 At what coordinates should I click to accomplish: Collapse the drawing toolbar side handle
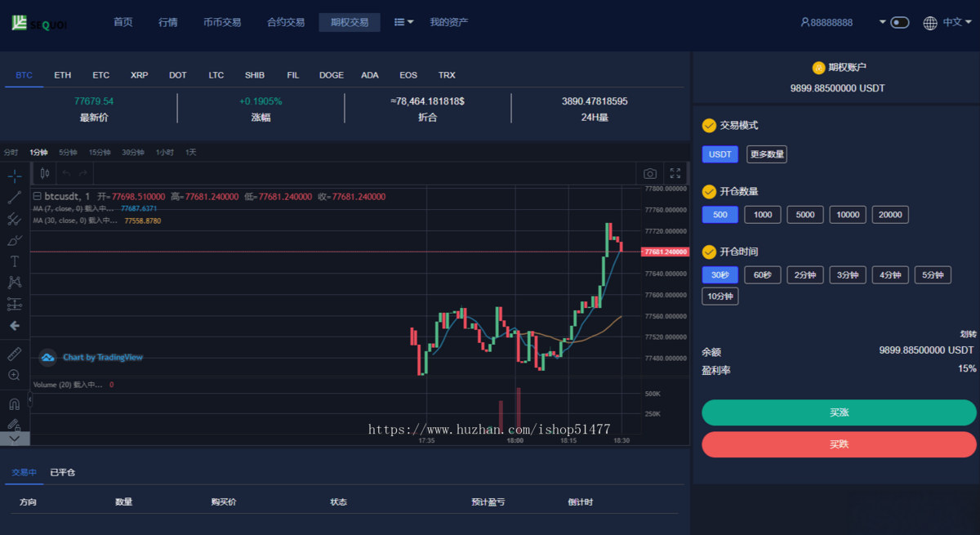pyautogui.click(x=30, y=399)
